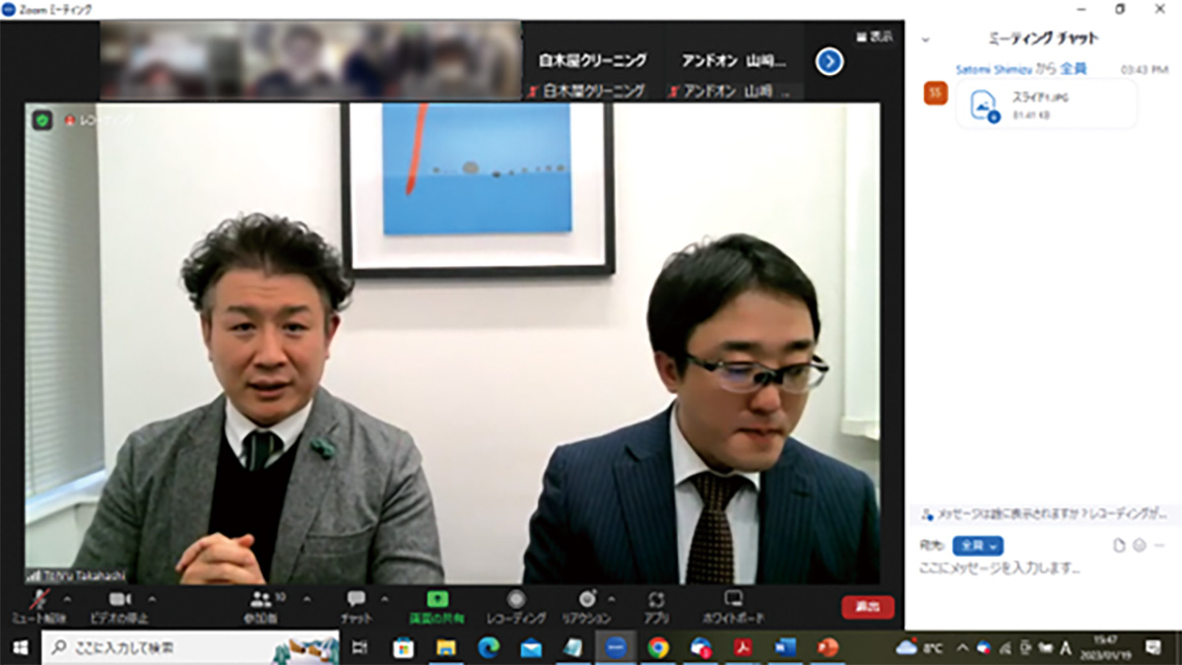1182x665 pixels.
Task: Click the IME input mode indicator A
Action: point(1065,647)
